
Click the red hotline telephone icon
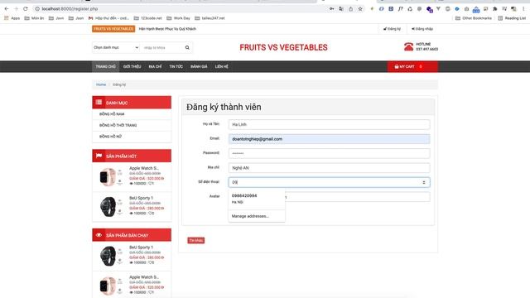[408, 46]
